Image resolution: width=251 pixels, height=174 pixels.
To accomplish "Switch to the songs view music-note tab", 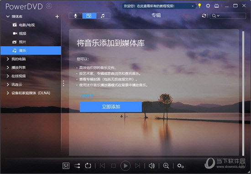I will point(103,16).
